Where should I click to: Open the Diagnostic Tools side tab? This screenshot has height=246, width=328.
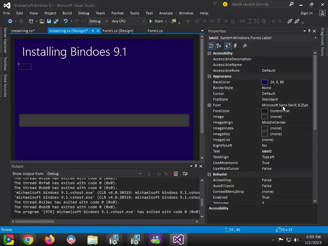click(x=322, y=42)
